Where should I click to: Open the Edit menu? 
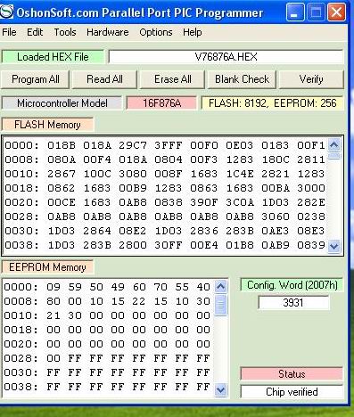[x=35, y=32]
